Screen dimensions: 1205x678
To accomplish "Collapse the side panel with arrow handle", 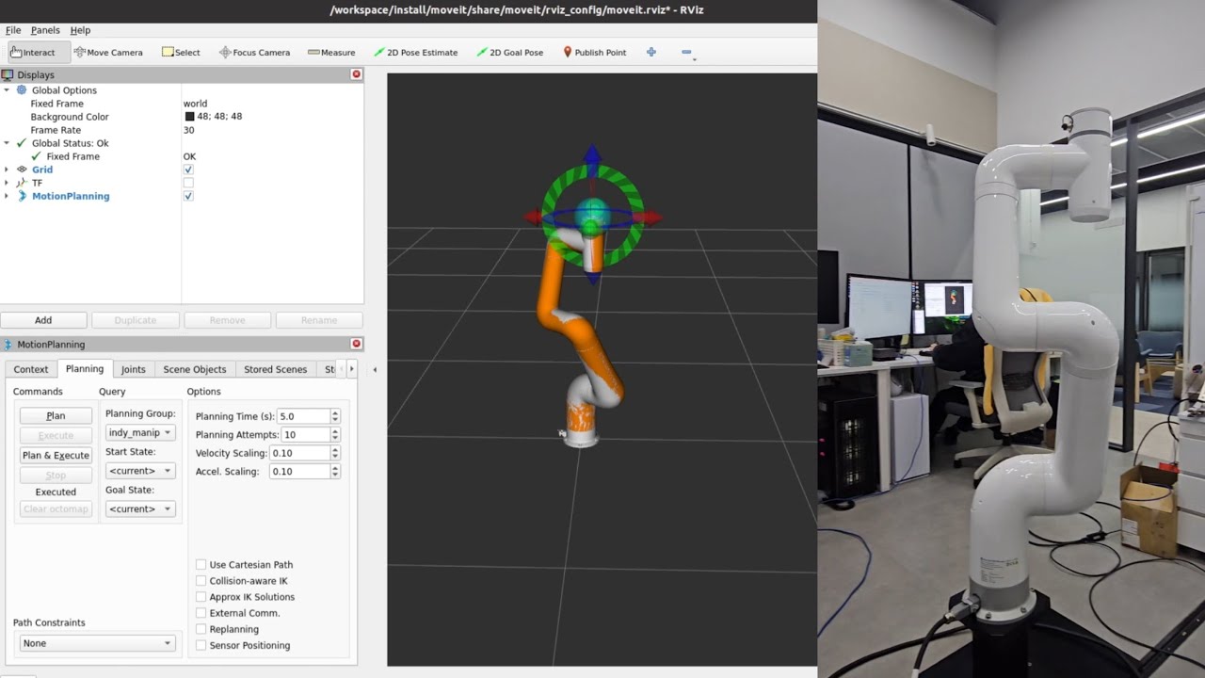I will [x=375, y=369].
